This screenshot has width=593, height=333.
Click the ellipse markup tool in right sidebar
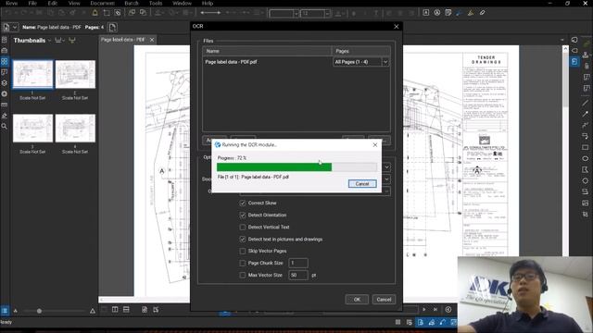pos(585,158)
